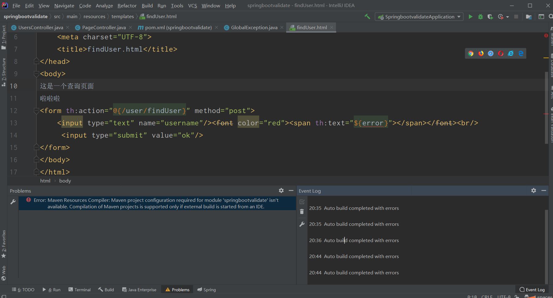Close the PageController.java tab
Image resolution: width=553 pixels, height=298 pixels.
130,27
